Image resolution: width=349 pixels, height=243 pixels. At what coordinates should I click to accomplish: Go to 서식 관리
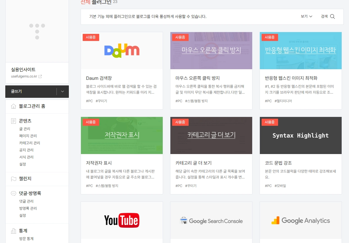pos(26,157)
